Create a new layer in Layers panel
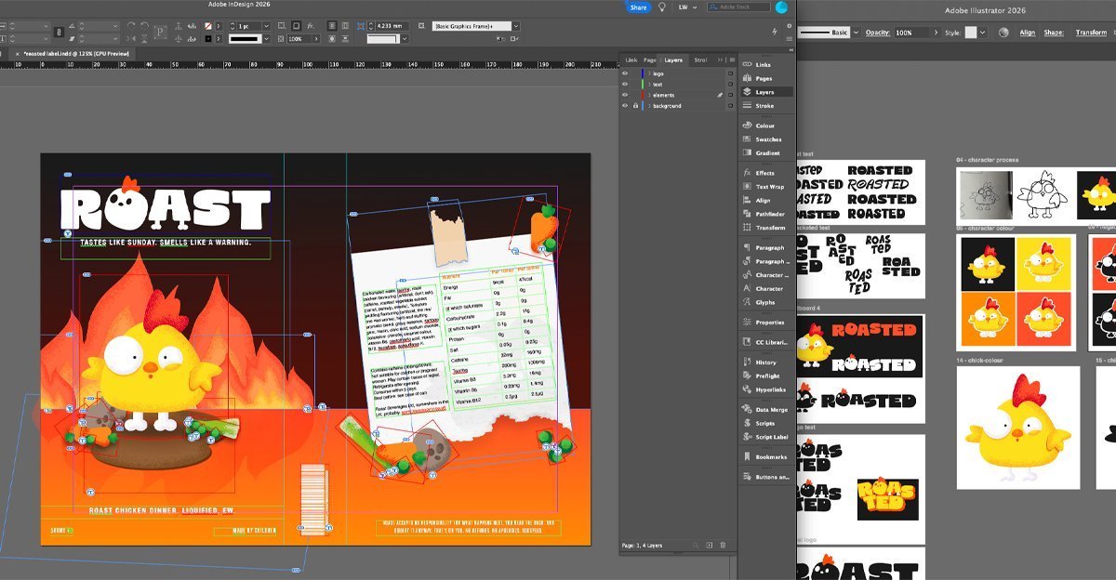This screenshot has width=1116, height=580. 709,545
